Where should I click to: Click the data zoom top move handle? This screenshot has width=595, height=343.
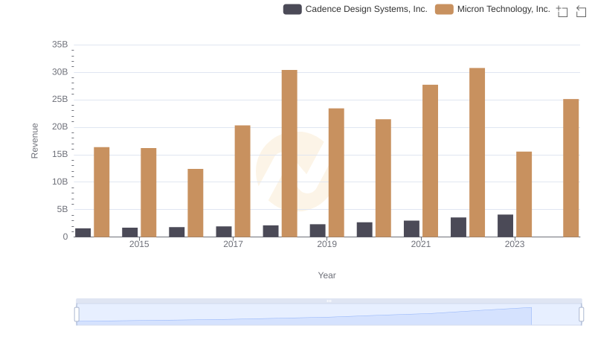[x=329, y=301]
